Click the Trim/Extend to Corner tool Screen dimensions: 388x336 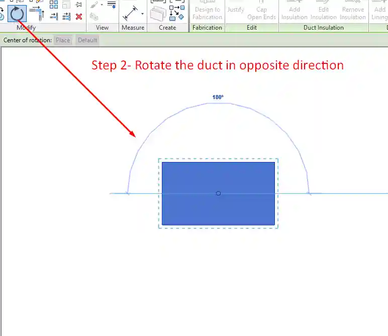(x=36, y=13)
